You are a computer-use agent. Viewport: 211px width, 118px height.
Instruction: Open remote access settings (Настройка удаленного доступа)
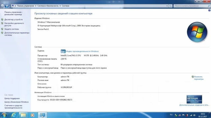(14, 24)
